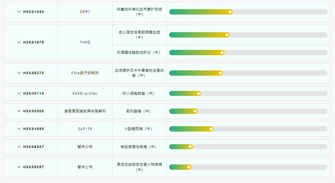Expand the HSK39297 row chevron
Viewport: 335px width, 183px height.
19,167
